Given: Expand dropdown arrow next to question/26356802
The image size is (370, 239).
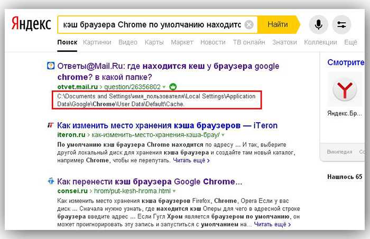Looking at the screenshot, I should click(x=164, y=87).
